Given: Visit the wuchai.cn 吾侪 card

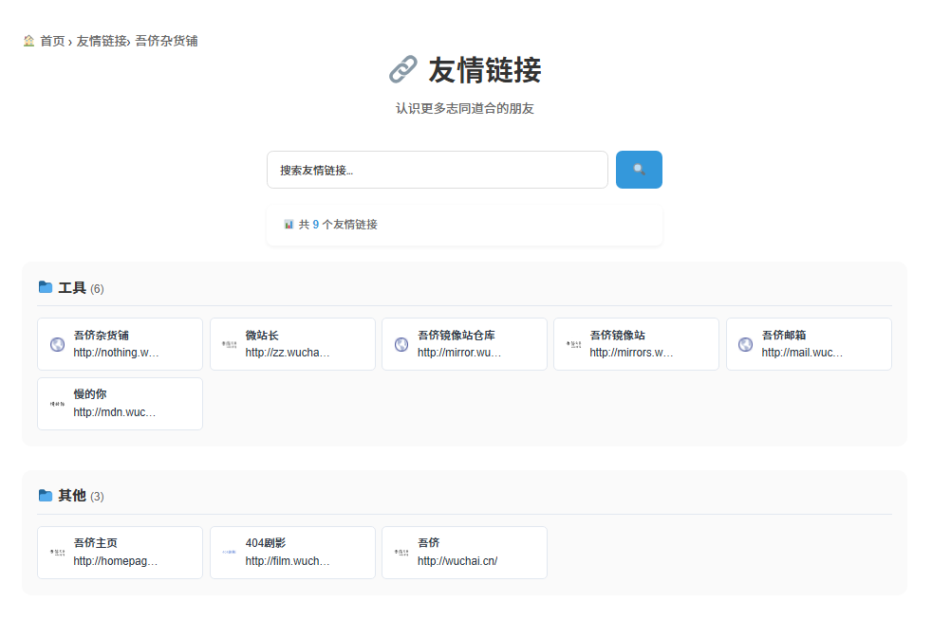Looking at the screenshot, I should tap(464, 553).
